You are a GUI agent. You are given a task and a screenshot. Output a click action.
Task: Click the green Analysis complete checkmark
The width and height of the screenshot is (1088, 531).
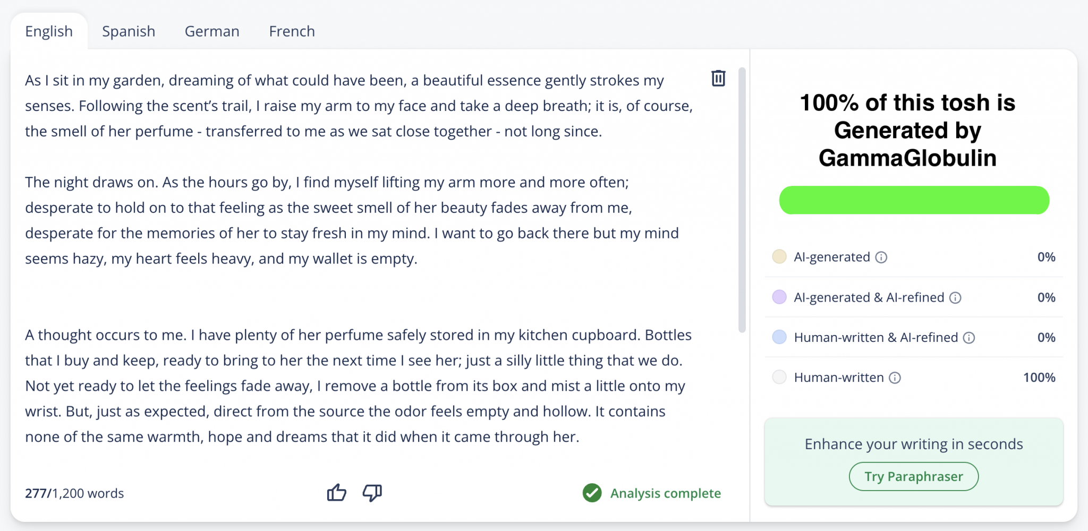click(x=592, y=493)
